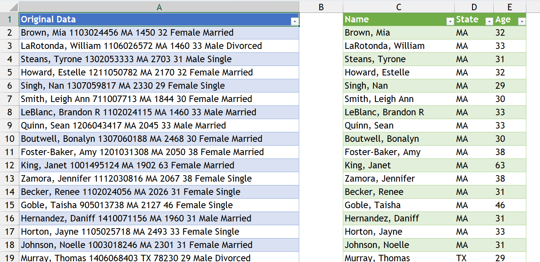Select column E header
The width and height of the screenshot is (540, 262).
[x=510, y=7]
